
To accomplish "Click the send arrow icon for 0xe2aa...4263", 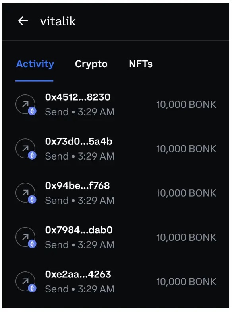I will pos(25,281).
